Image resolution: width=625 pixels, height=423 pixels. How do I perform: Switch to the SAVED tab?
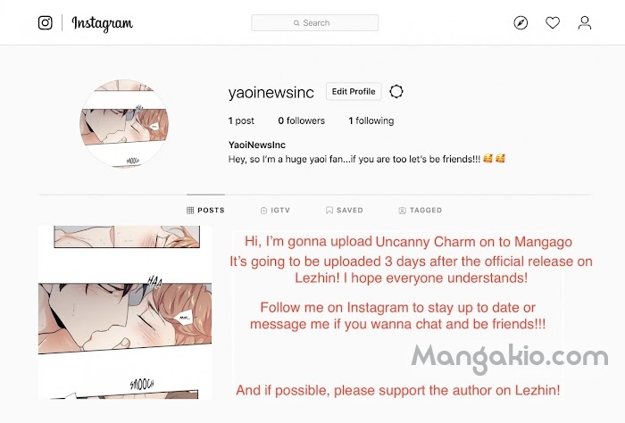click(345, 211)
